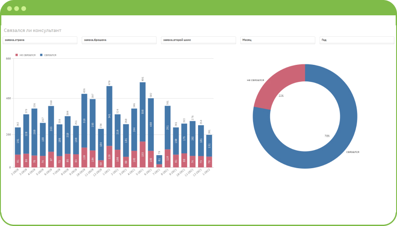The image size is (397, 226).
Task: Select the "Месяц" filter field
Action: 278,40
